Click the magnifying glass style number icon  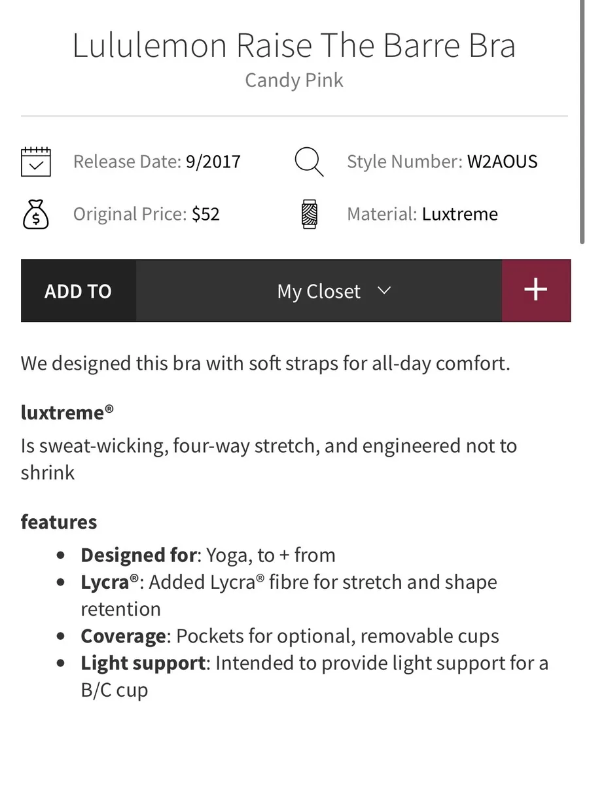pyautogui.click(x=309, y=162)
